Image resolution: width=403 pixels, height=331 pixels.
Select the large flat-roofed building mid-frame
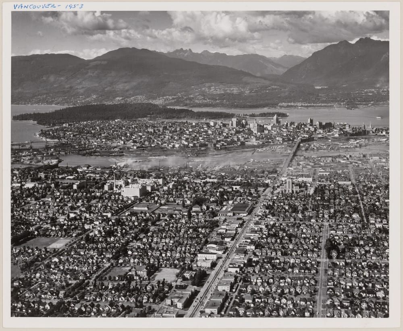point(242,208)
